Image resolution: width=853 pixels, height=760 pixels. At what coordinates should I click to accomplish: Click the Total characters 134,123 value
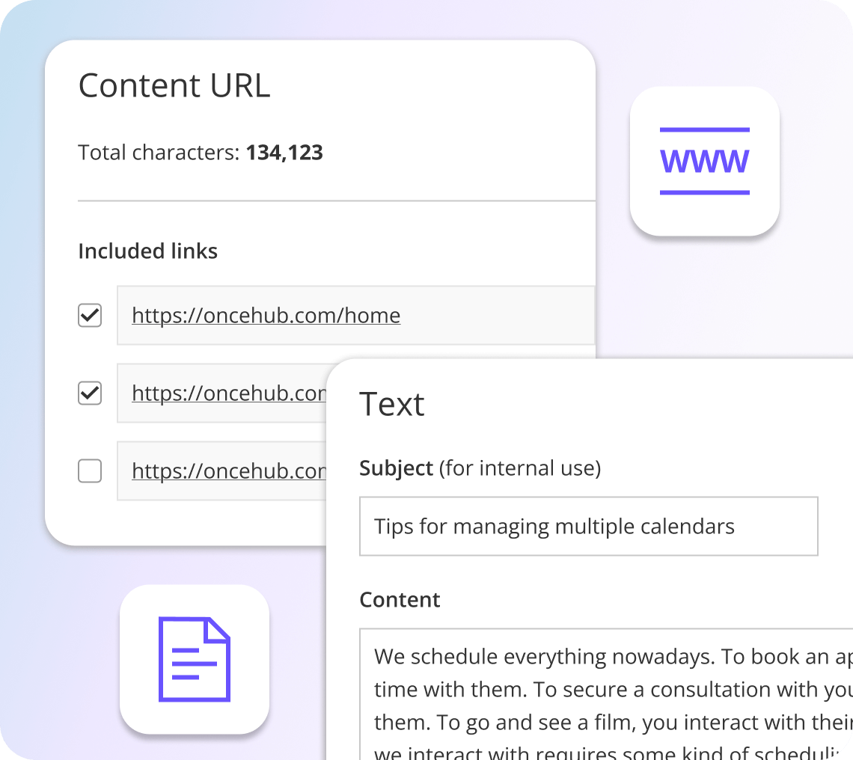pos(284,153)
